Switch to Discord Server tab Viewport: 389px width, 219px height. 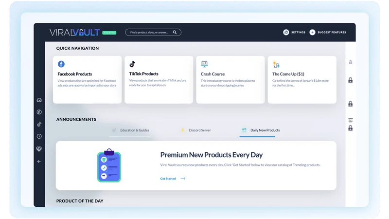pos(196,130)
